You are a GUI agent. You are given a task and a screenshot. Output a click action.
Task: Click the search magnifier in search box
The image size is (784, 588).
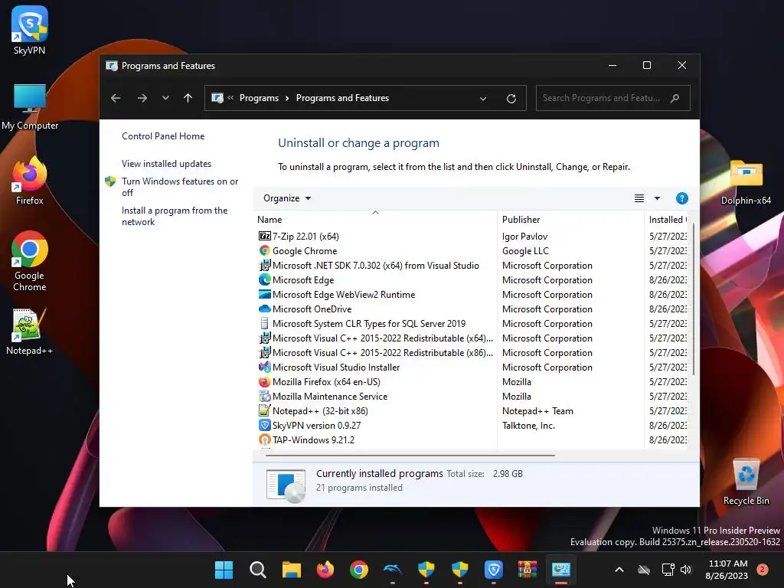[675, 98]
